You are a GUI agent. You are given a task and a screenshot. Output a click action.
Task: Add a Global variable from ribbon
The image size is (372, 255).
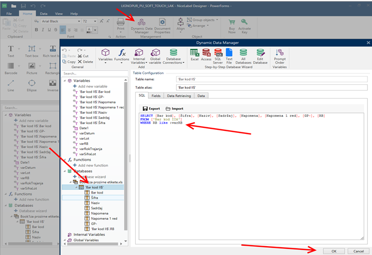(155, 56)
